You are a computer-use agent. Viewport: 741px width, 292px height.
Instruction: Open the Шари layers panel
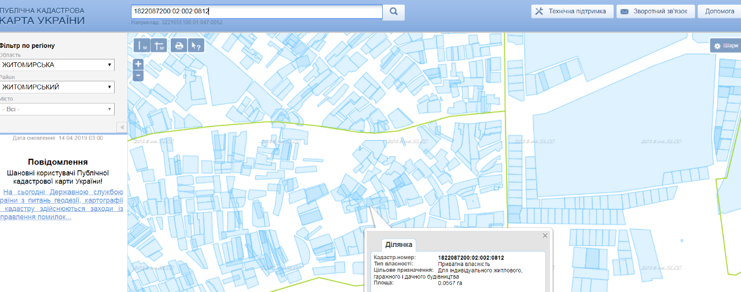point(726,46)
